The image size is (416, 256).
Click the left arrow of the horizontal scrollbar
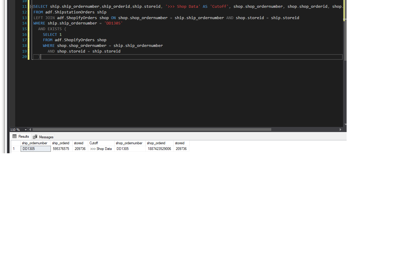tap(30, 129)
